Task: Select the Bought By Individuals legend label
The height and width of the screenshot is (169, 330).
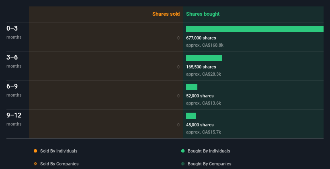Action: 209,151
